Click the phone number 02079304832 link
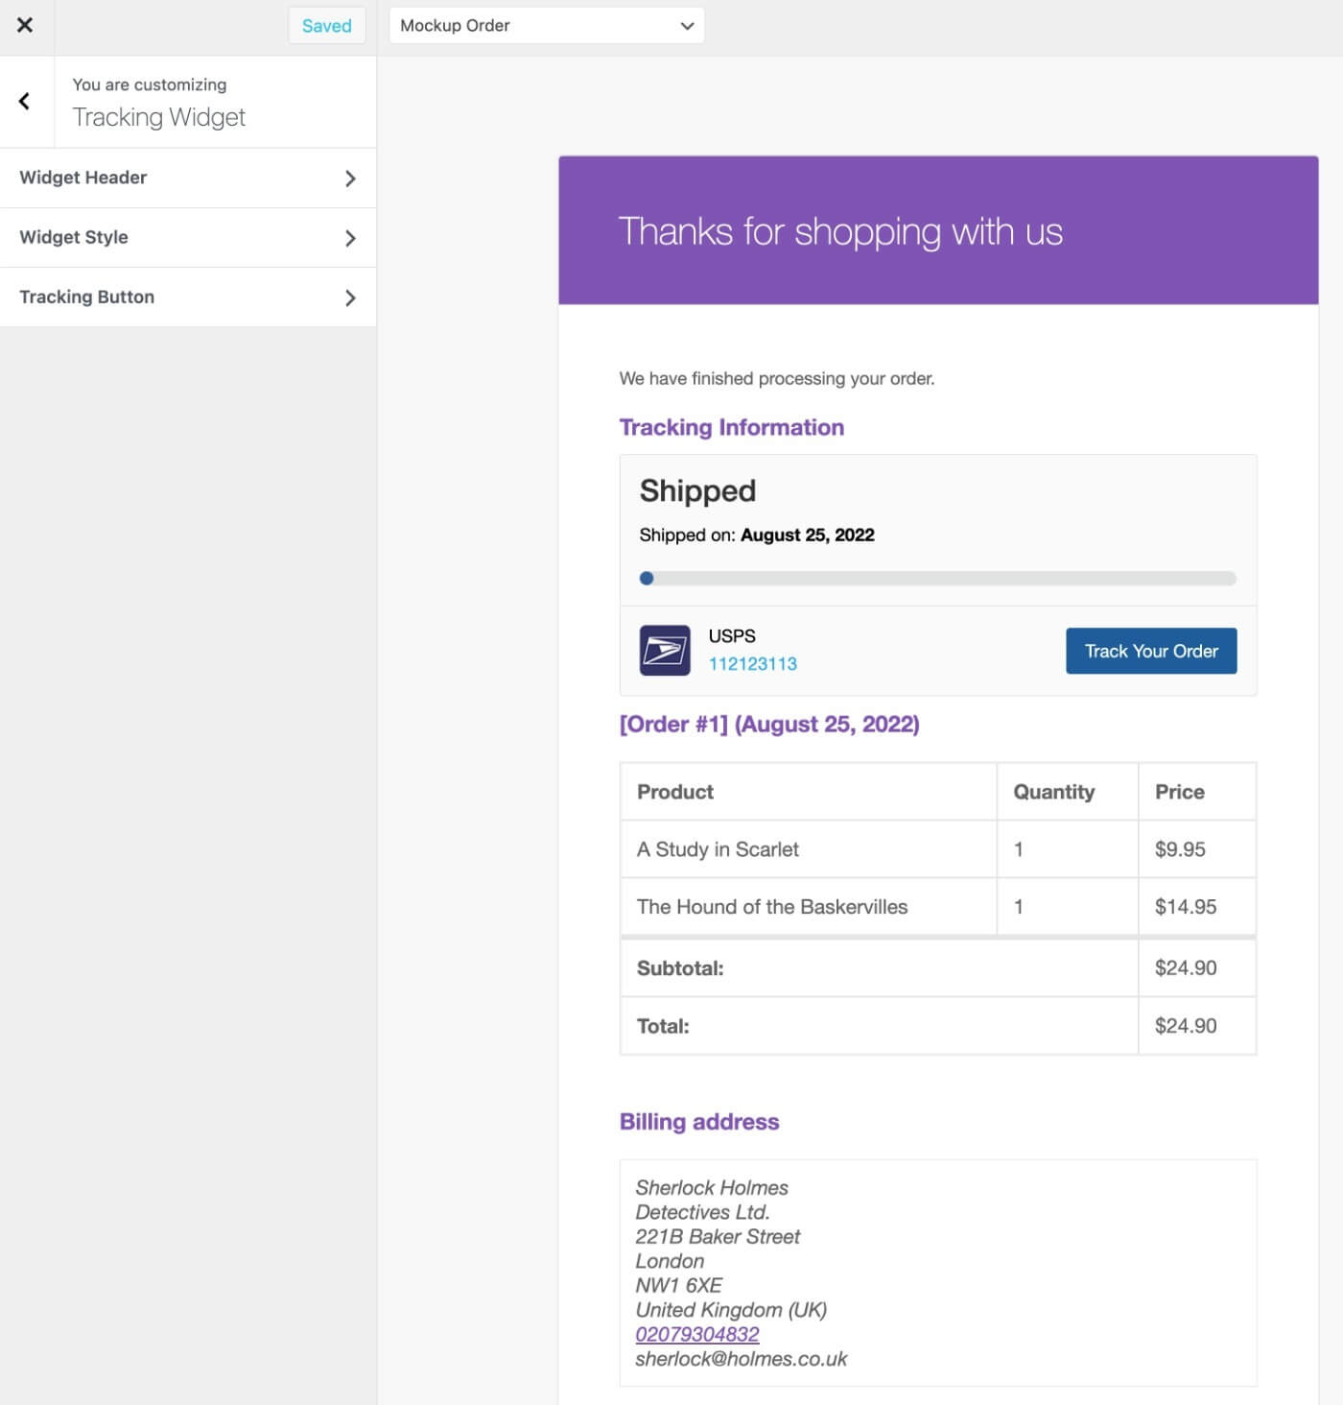1343x1405 pixels. [697, 1334]
